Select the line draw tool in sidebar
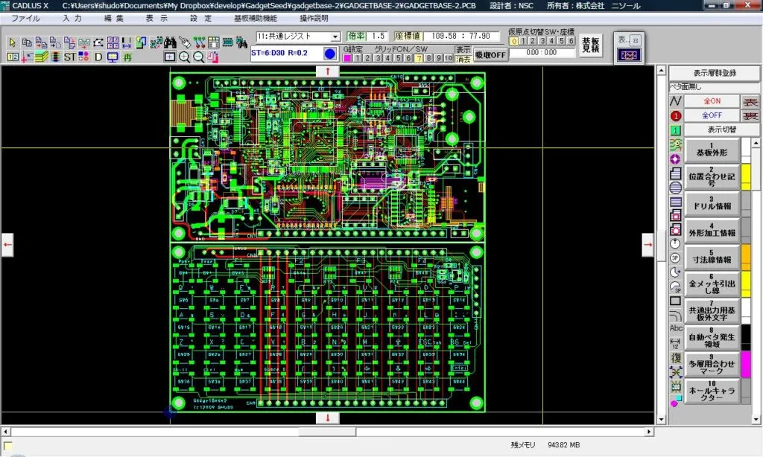This screenshot has width=763, height=457. point(675,101)
